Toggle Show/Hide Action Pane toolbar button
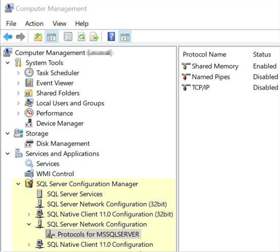 click(x=125, y=37)
